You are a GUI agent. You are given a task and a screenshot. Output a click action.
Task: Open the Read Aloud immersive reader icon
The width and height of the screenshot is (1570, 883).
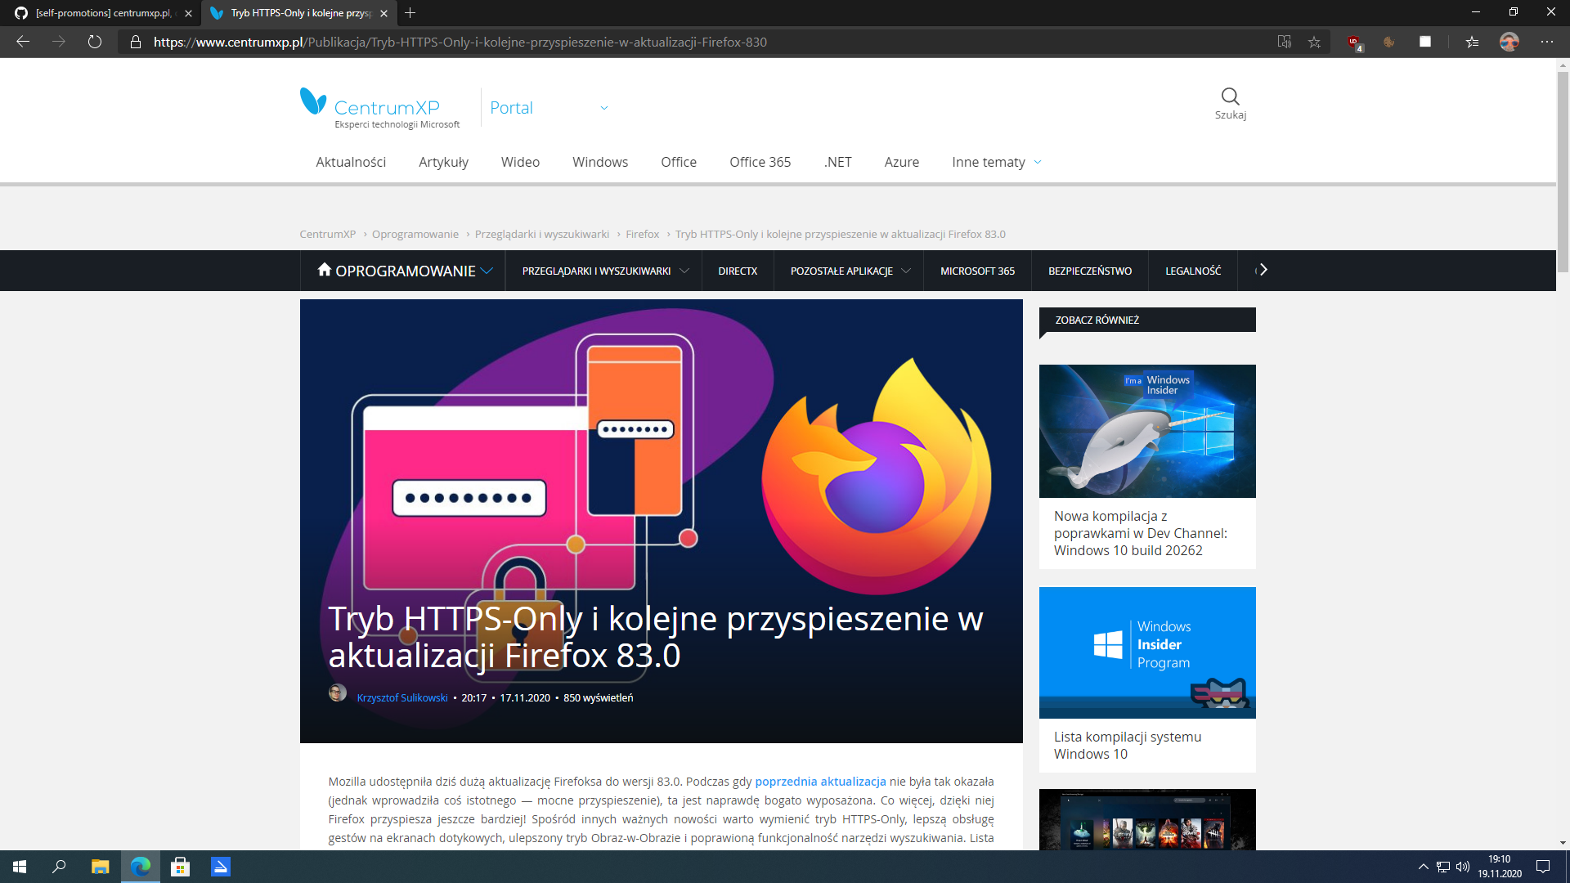click(x=1285, y=42)
